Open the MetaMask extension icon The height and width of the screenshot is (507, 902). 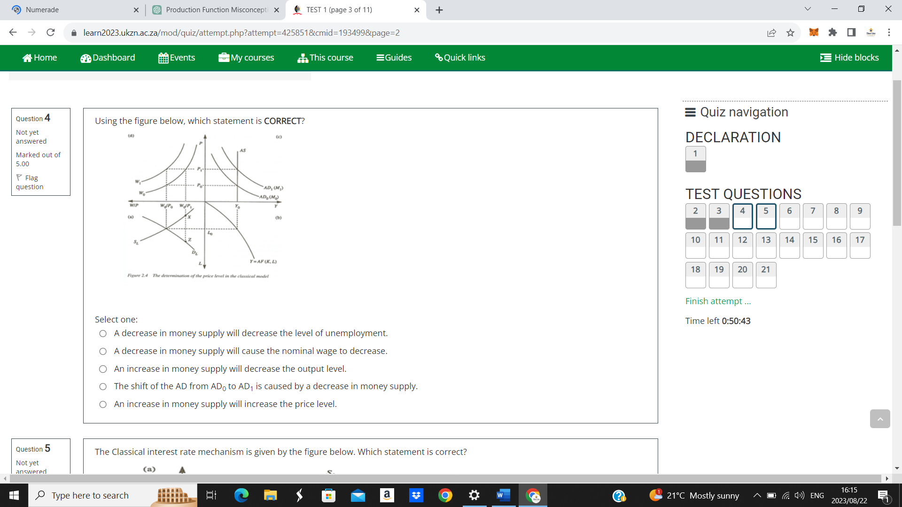click(814, 32)
